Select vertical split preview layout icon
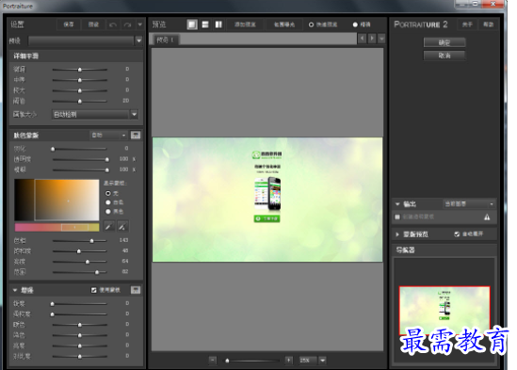 218,24
